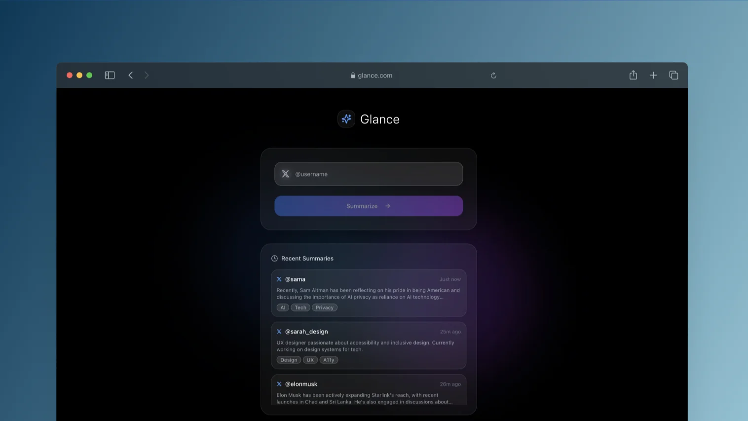
Task: Select the Privacy tag under @sama
Action: click(325, 307)
